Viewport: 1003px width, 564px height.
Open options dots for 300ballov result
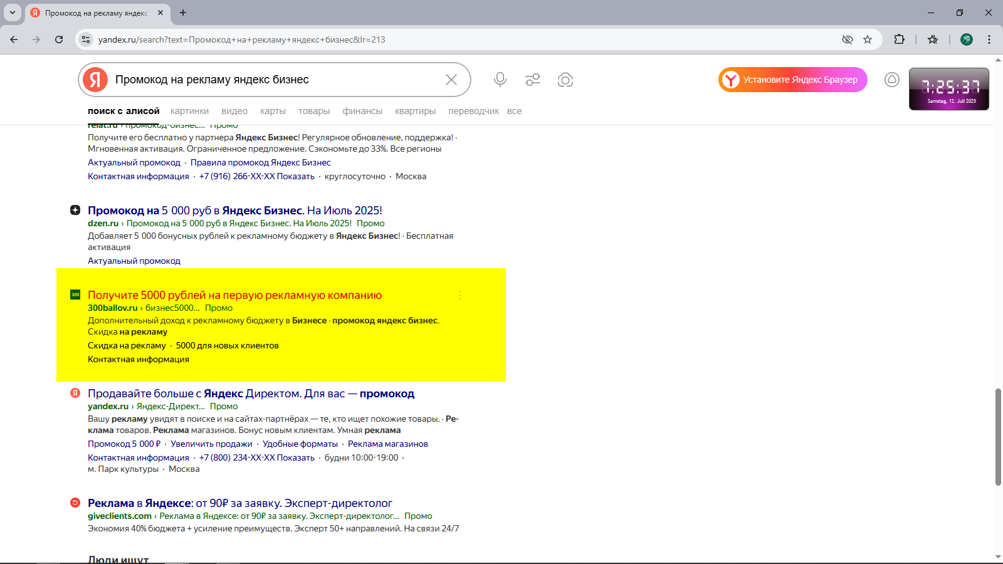coord(460,295)
